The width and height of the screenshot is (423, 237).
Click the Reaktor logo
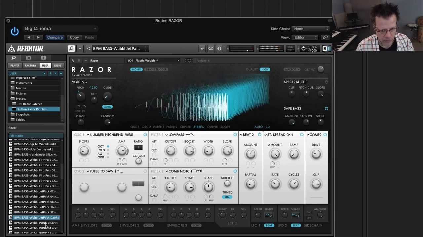[x=26, y=49]
